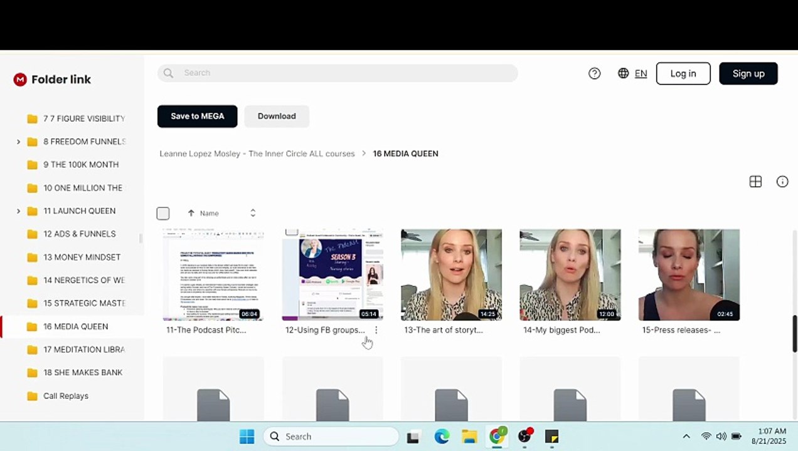Click the Sign up button
This screenshot has width=798, height=451.
(x=748, y=73)
